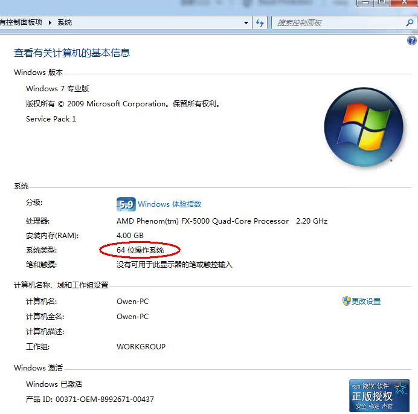Click 更改设置 link

[366, 301]
